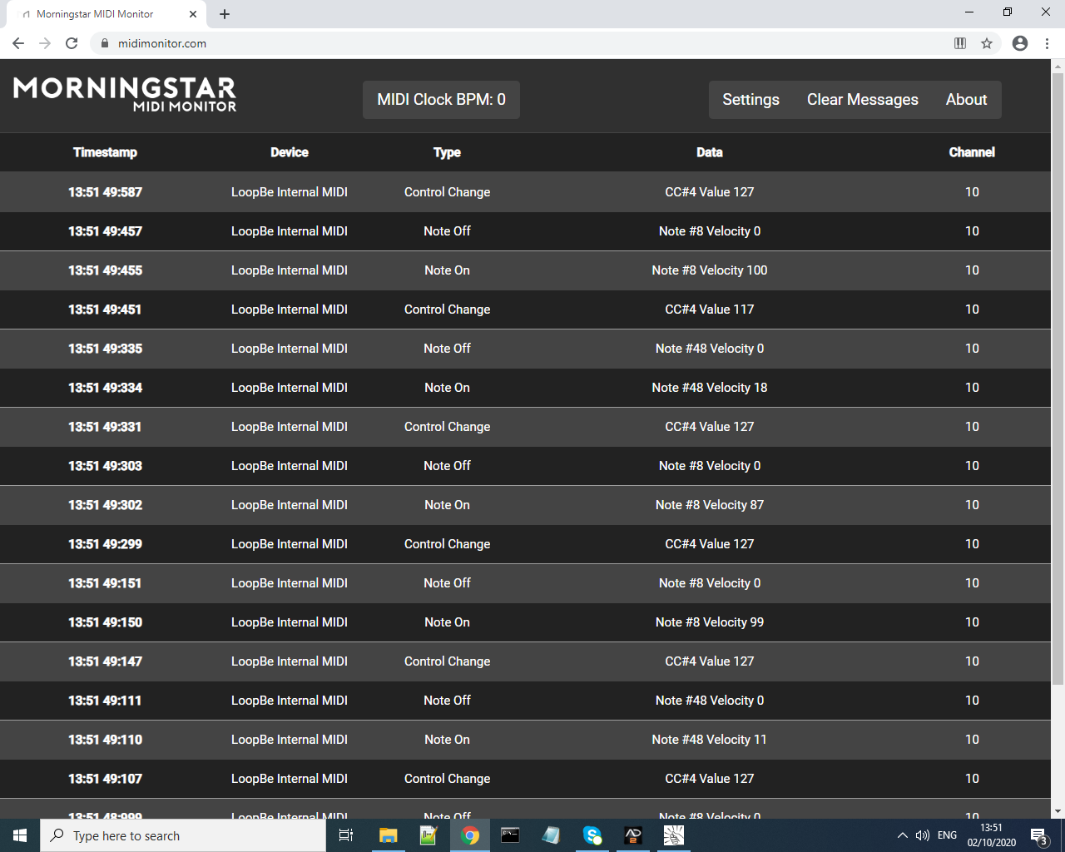Click the Data column header
The image size is (1065, 852).
(710, 152)
